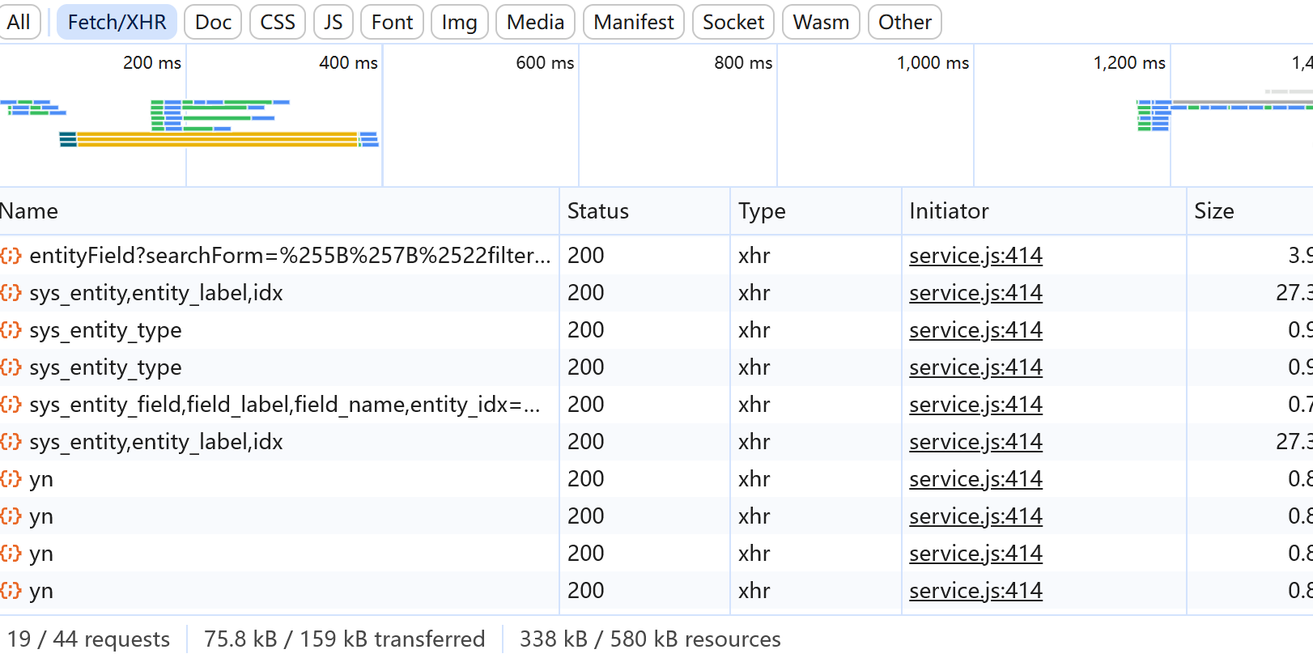The image size is (1313, 658).
Task: Click the 800 ms marker in the timeline overview
Action: 742,63
